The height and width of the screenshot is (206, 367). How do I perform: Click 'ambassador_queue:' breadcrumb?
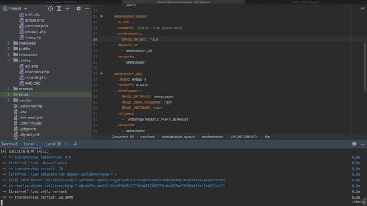coord(178,137)
